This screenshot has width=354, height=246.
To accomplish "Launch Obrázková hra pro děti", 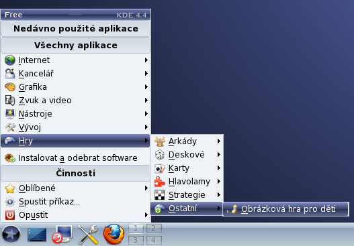I will pos(285,209).
